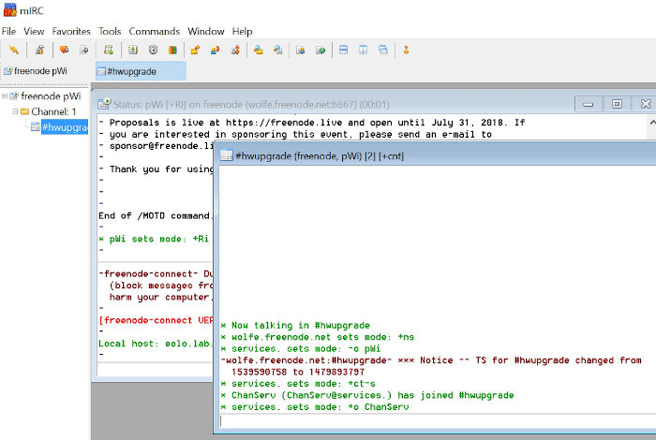The width and height of the screenshot is (656, 440).
Task: Open the Favorites heart toolbar icon
Action: [x=64, y=51]
